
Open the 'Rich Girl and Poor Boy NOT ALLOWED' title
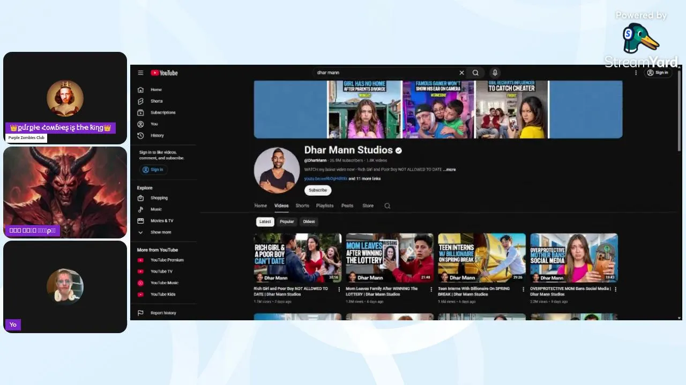(291, 291)
